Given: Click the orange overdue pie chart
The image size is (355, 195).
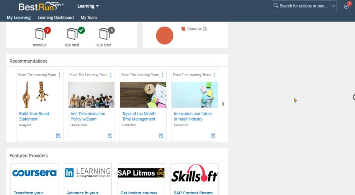Looking at the screenshot, I should (165, 35).
